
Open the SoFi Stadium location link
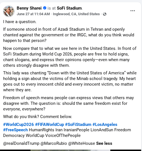[x=69, y=8]
